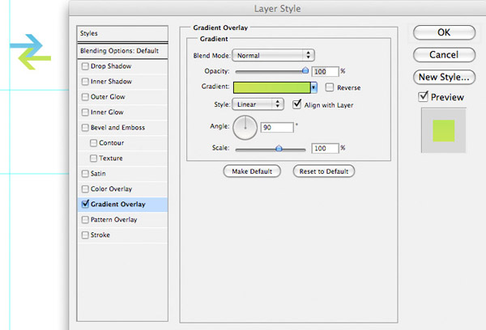Open the gradient Style dropdown
This screenshot has width=486, height=330.
coord(258,104)
